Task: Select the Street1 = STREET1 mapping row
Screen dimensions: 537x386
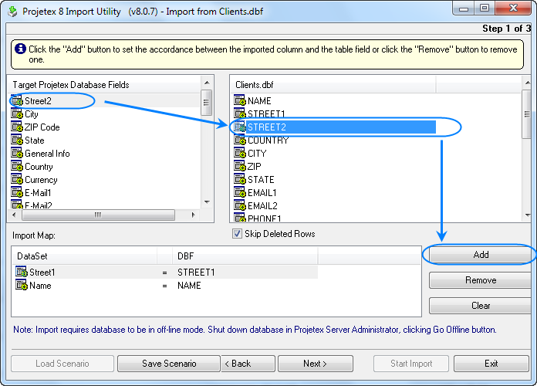Action: [x=165, y=273]
